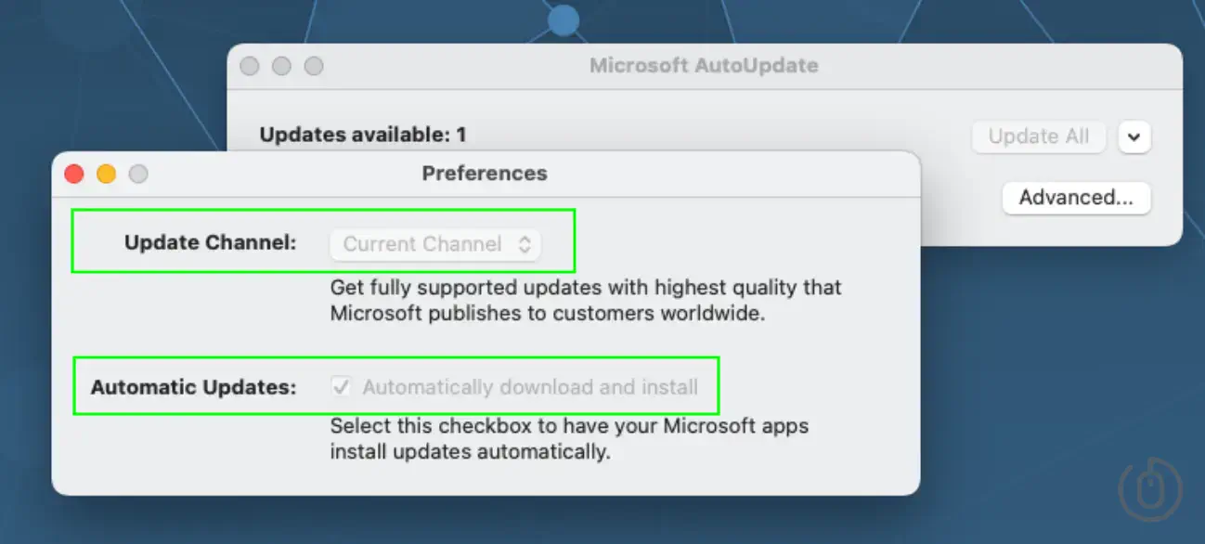Image resolution: width=1205 pixels, height=544 pixels.
Task: Minimize the Preferences window with yellow button
Action: tap(106, 174)
